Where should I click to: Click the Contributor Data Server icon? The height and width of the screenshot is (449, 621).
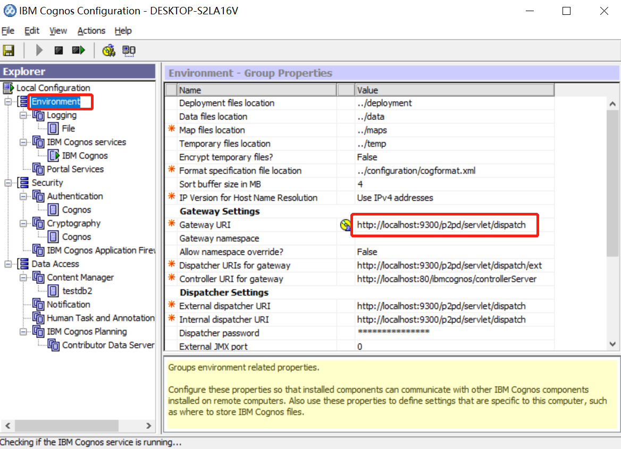tap(54, 345)
